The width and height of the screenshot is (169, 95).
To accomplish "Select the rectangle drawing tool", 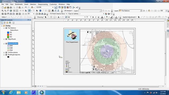I will [x=54, y=17].
